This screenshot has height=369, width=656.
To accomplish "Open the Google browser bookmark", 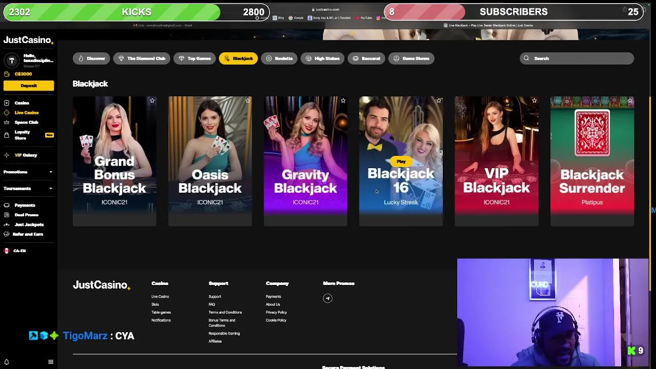I will click(x=296, y=18).
